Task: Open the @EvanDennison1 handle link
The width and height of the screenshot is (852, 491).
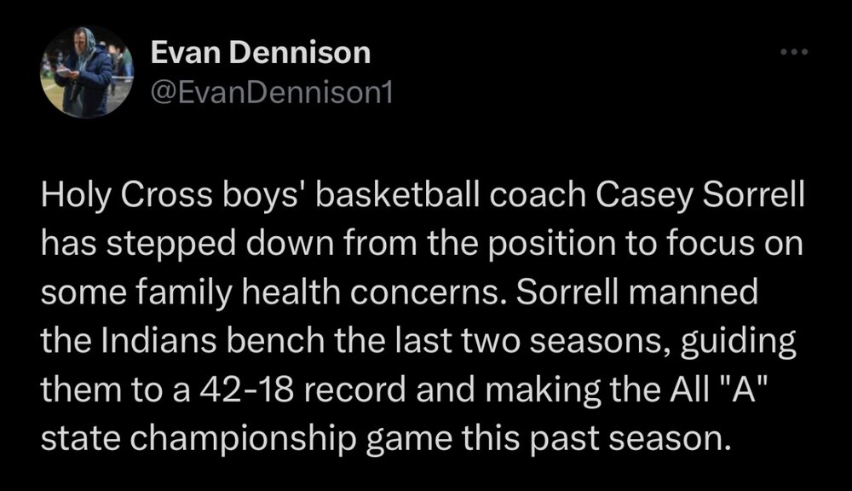Action: point(271,92)
